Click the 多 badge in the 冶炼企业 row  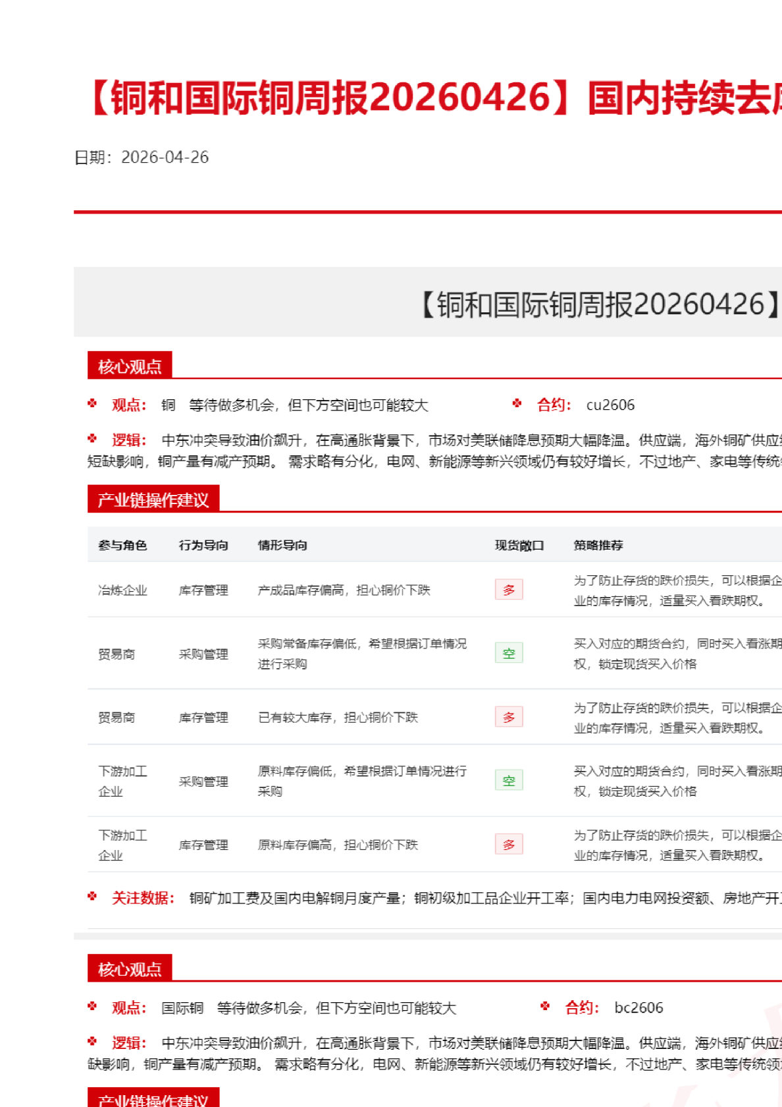point(509,590)
